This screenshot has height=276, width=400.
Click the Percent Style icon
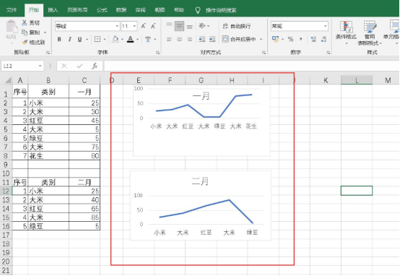coord(290,39)
